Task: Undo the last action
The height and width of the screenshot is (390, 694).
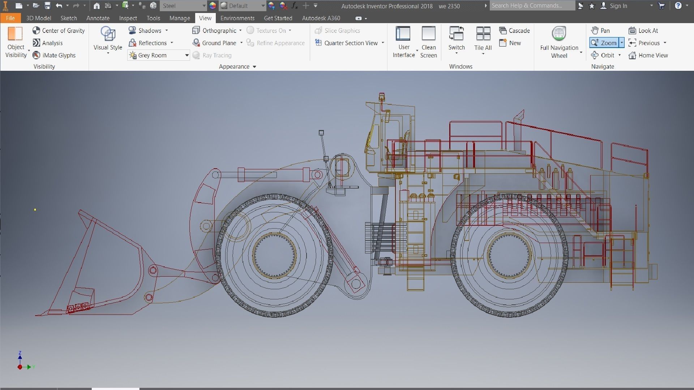Action: coord(59,6)
